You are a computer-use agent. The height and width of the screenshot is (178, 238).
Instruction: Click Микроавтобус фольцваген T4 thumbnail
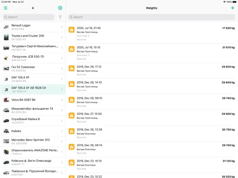coord(6,110)
